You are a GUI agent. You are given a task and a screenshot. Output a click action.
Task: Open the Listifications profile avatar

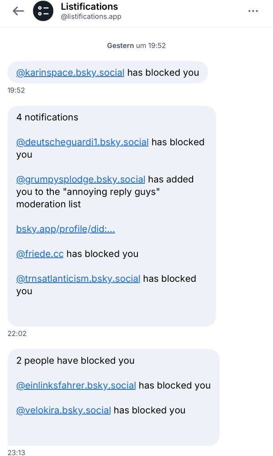[43, 11]
